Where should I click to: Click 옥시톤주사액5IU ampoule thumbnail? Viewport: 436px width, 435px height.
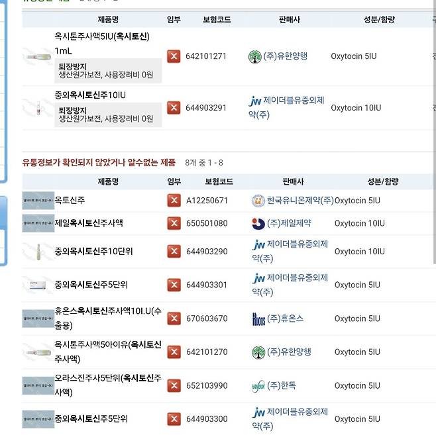[38, 57]
